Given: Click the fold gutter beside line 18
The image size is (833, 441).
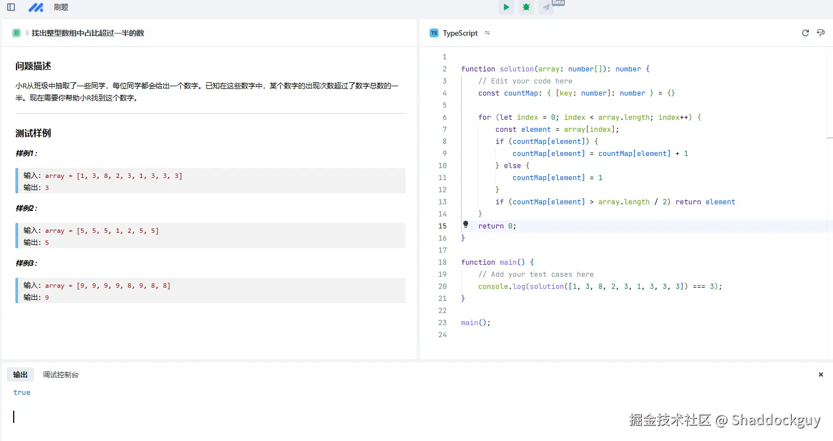Looking at the screenshot, I should [x=454, y=262].
